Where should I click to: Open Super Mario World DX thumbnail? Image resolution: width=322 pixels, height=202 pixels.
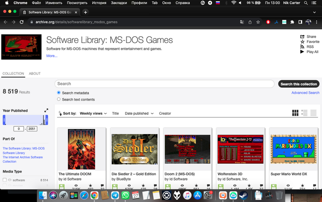tap(293, 149)
